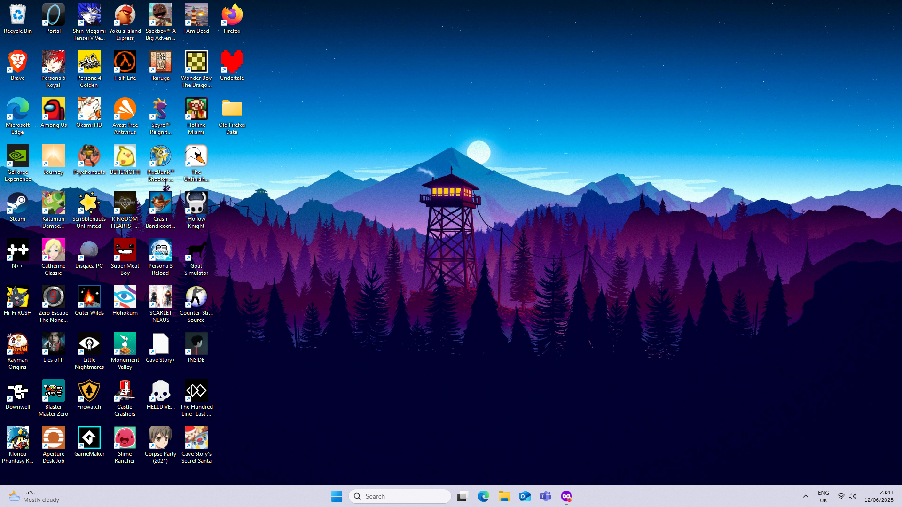Viewport: 902px width, 507px height.
Task: Select the Sackboy A Big Adventure icon
Action: coord(161,15)
